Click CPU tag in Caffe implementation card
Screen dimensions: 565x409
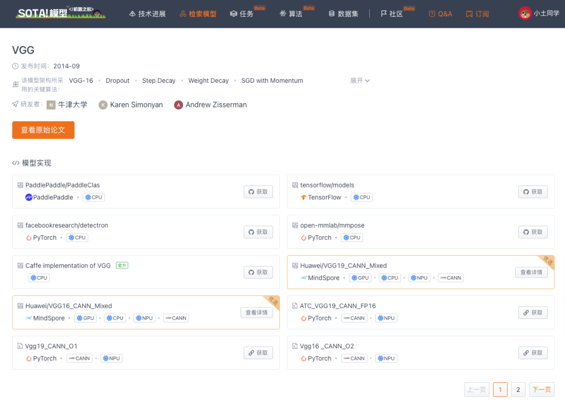click(39, 278)
